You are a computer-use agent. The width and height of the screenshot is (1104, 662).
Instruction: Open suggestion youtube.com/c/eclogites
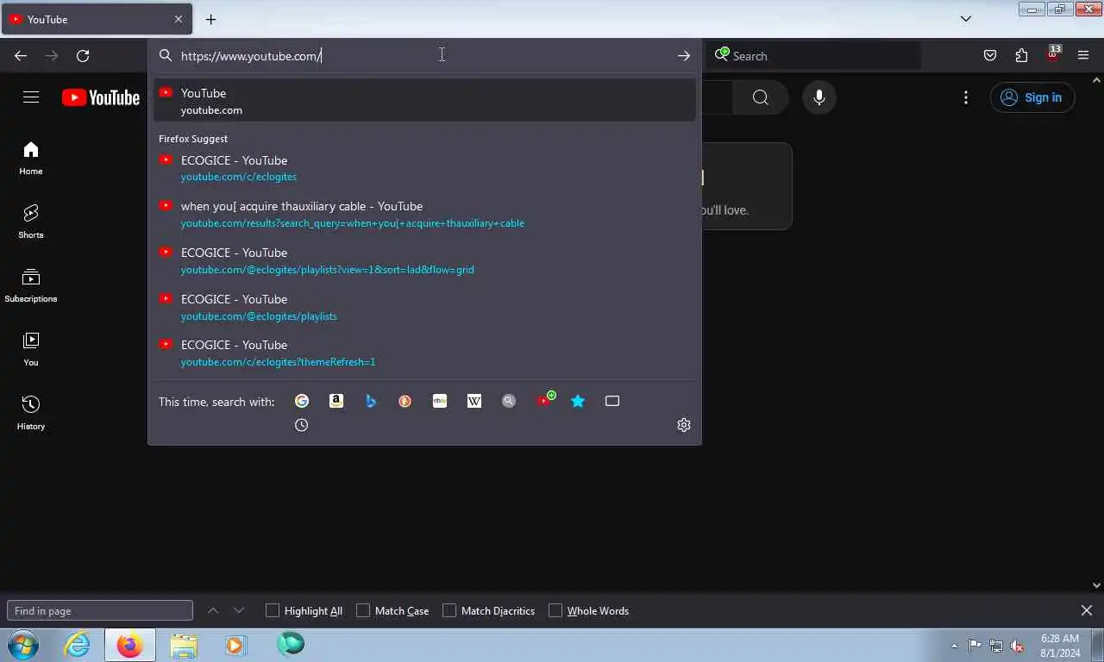click(x=424, y=168)
